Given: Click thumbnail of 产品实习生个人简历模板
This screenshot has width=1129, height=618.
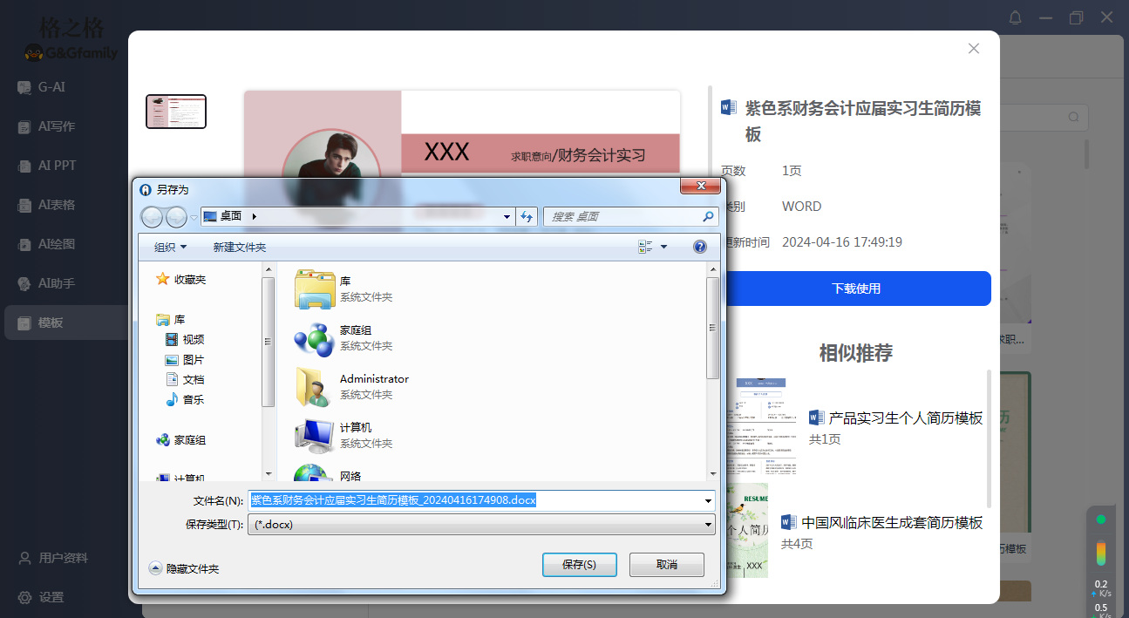Looking at the screenshot, I should point(761,424).
